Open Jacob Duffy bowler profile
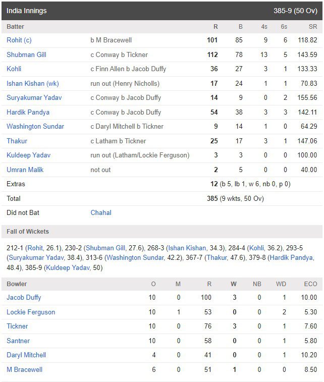Image resolution: width=324 pixels, height=382 pixels. pos(24,297)
